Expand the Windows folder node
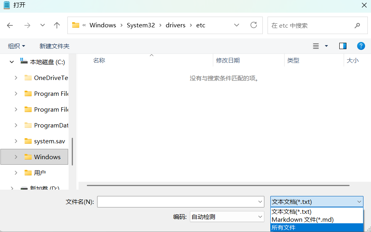The width and height of the screenshot is (371, 232). click(x=16, y=157)
